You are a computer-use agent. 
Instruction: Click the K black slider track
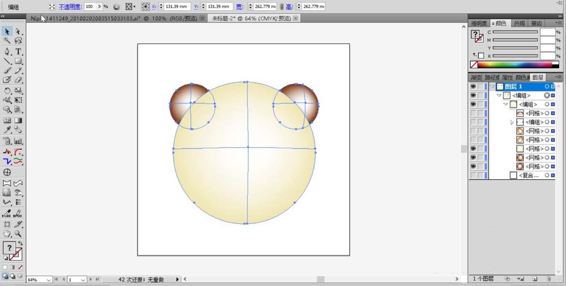point(515,56)
